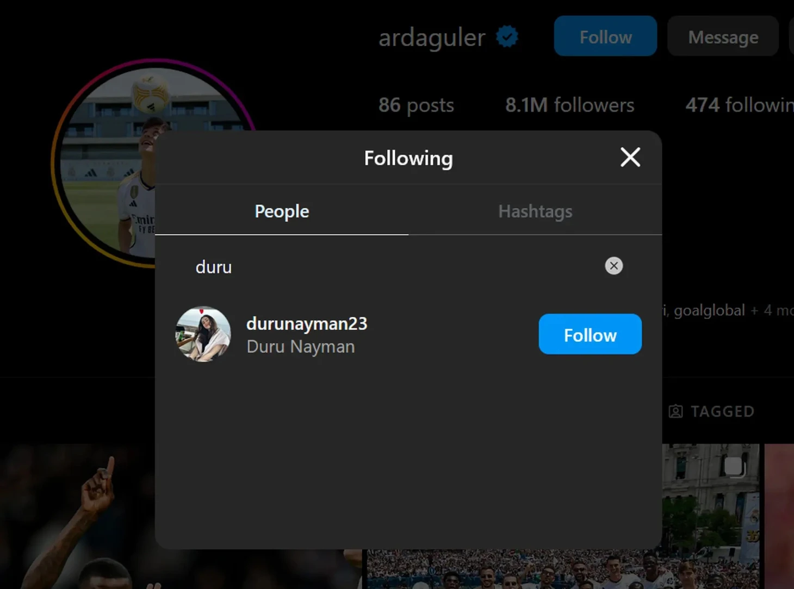The width and height of the screenshot is (794, 589).
Task: Click the Duru Nayman display name
Action: point(301,347)
